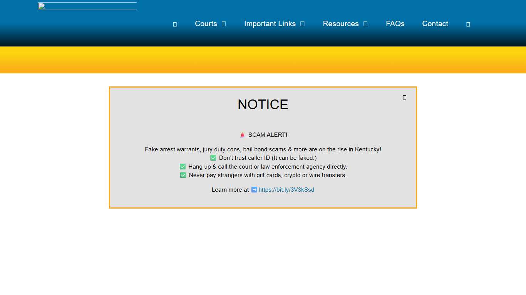526x295 pixels.
Task: Go to the FAQs page
Action: (x=395, y=24)
